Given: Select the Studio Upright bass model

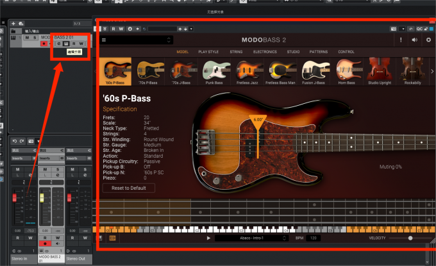Looking at the screenshot, I should [x=380, y=71].
